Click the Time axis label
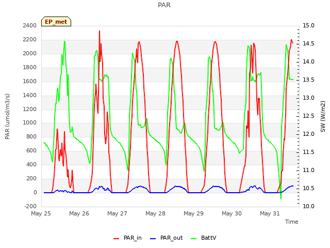 (x=292, y=222)
